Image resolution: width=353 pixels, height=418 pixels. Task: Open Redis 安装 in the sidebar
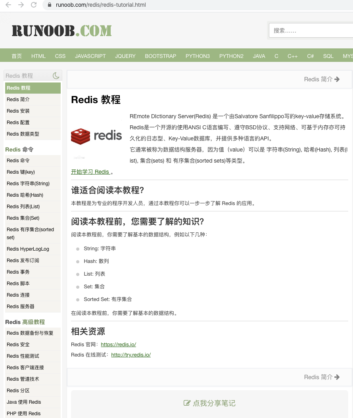(x=33, y=111)
